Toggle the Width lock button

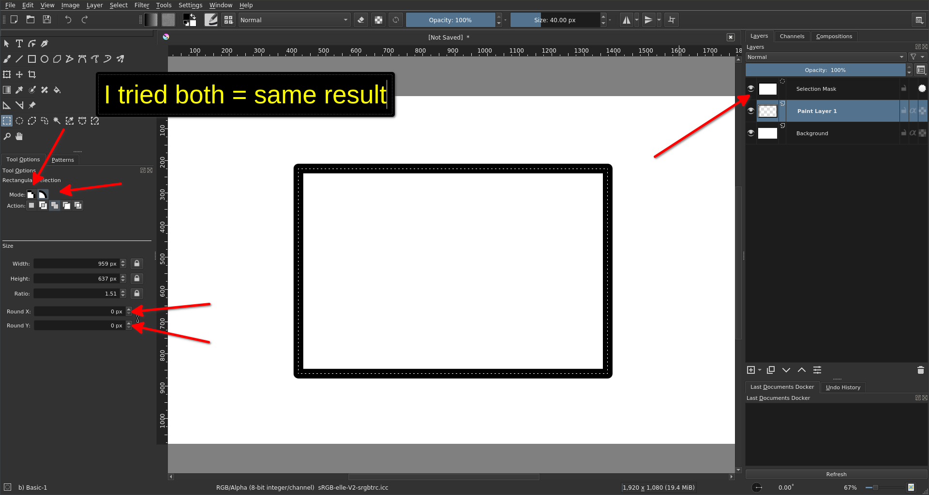137,264
